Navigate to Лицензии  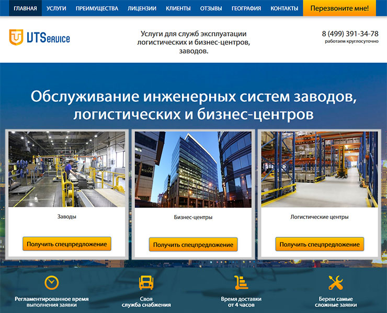coord(142,8)
